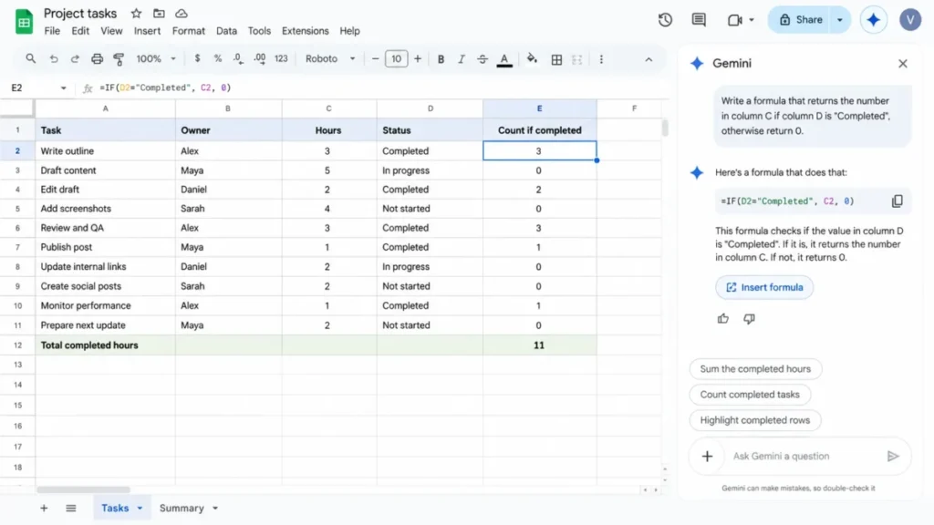Viewport: 934px width, 525px height.
Task: Open the video call dropdown arrow
Action: tap(752, 20)
